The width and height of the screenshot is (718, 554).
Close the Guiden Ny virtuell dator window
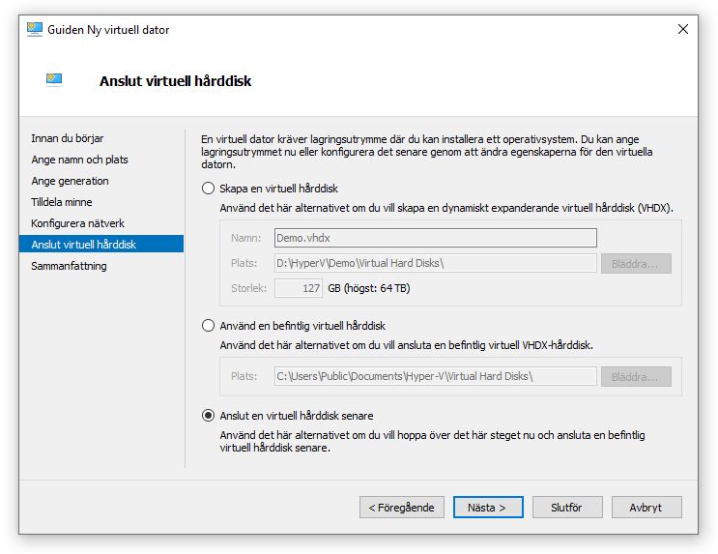point(683,29)
